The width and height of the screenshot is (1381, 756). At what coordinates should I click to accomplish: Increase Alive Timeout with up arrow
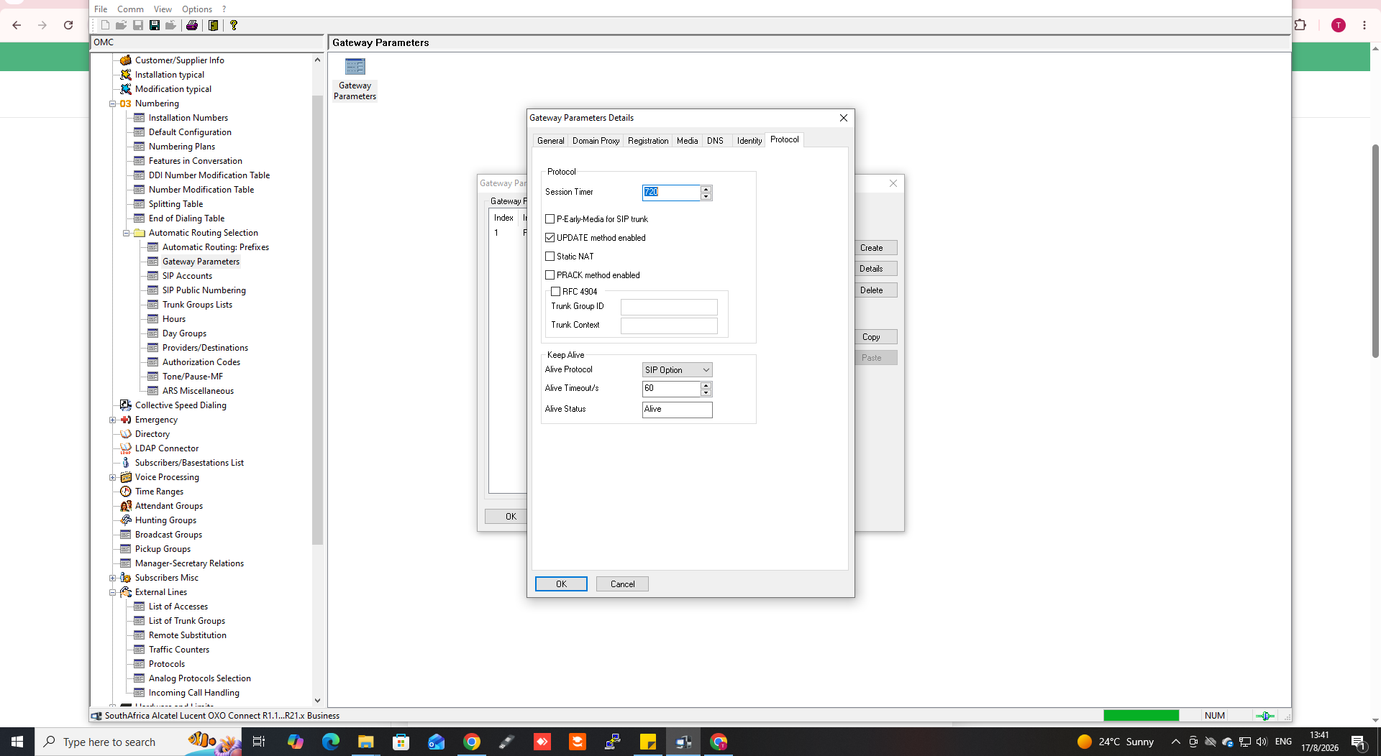[706, 385]
